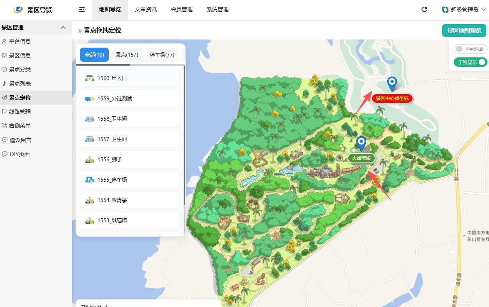Select the 1559_外链测试 list text

pos(115,98)
